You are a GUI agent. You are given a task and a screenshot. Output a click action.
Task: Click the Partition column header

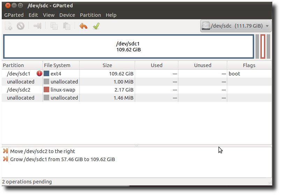[x=22, y=65]
